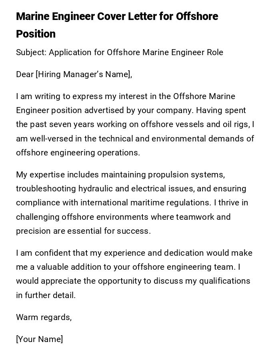This screenshot has width=280, height=364.
Task: Click the line "offshore engineering operations."
Action: click(78, 153)
